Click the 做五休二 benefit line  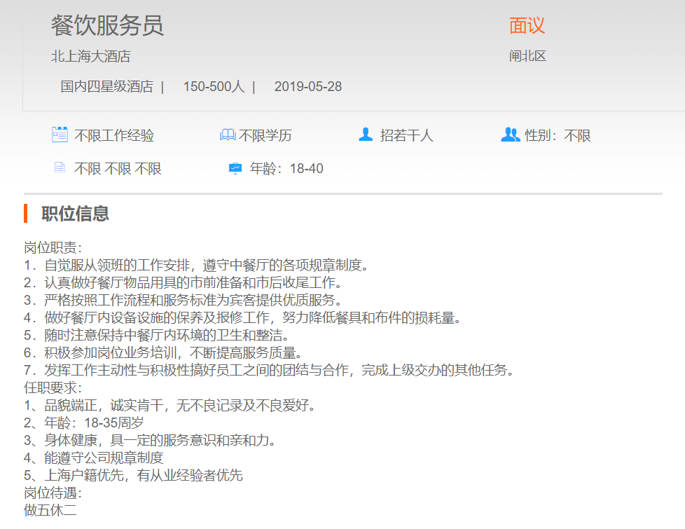point(50,510)
